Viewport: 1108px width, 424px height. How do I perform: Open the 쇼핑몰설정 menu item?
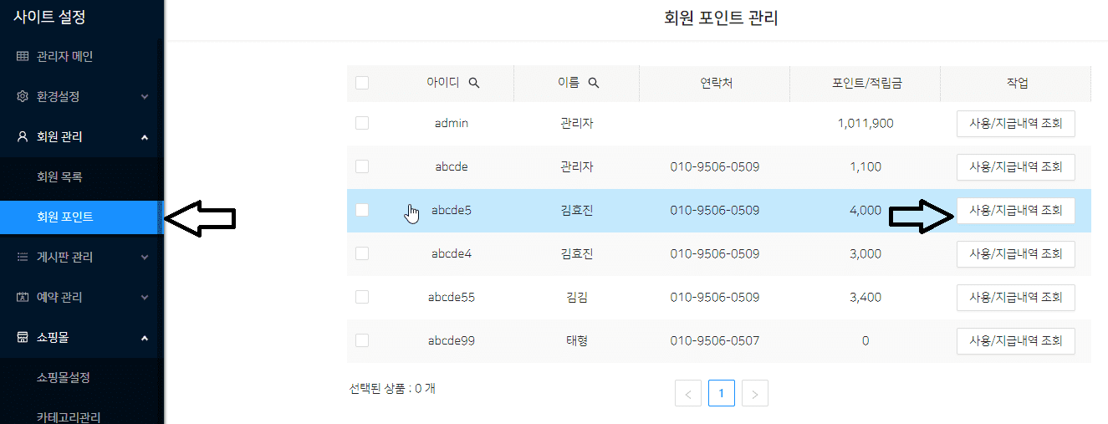64,377
